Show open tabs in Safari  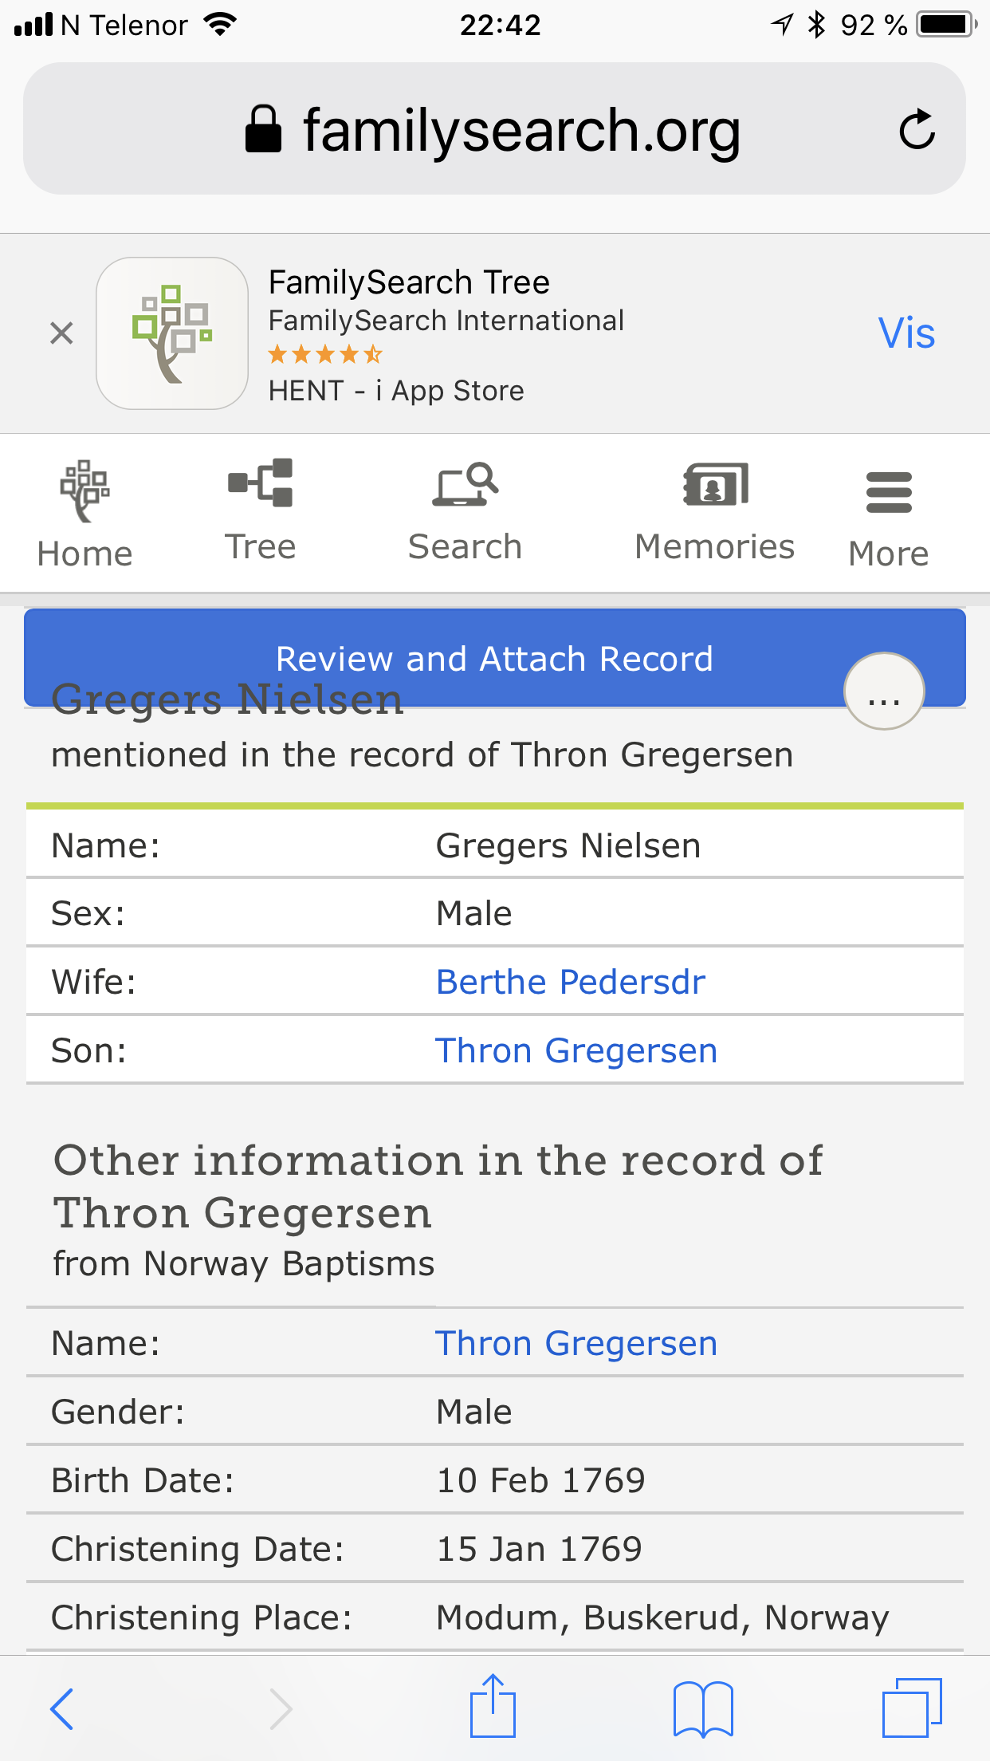pyautogui.click(x=912, y=1708)
